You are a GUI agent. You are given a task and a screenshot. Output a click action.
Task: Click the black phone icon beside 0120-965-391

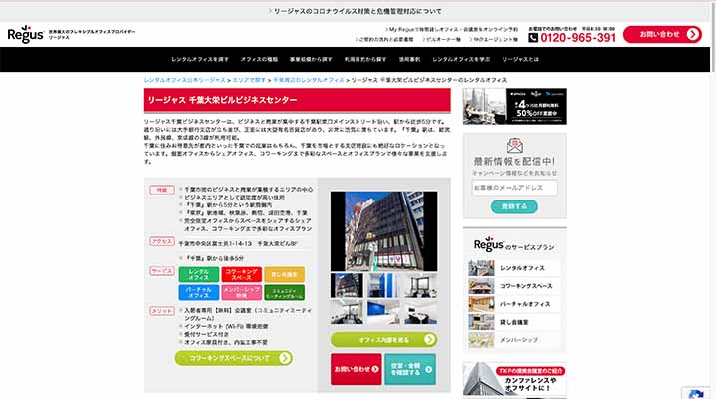[x=533, y=38]
